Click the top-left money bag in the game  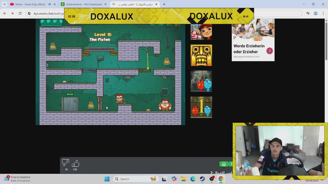53,46
